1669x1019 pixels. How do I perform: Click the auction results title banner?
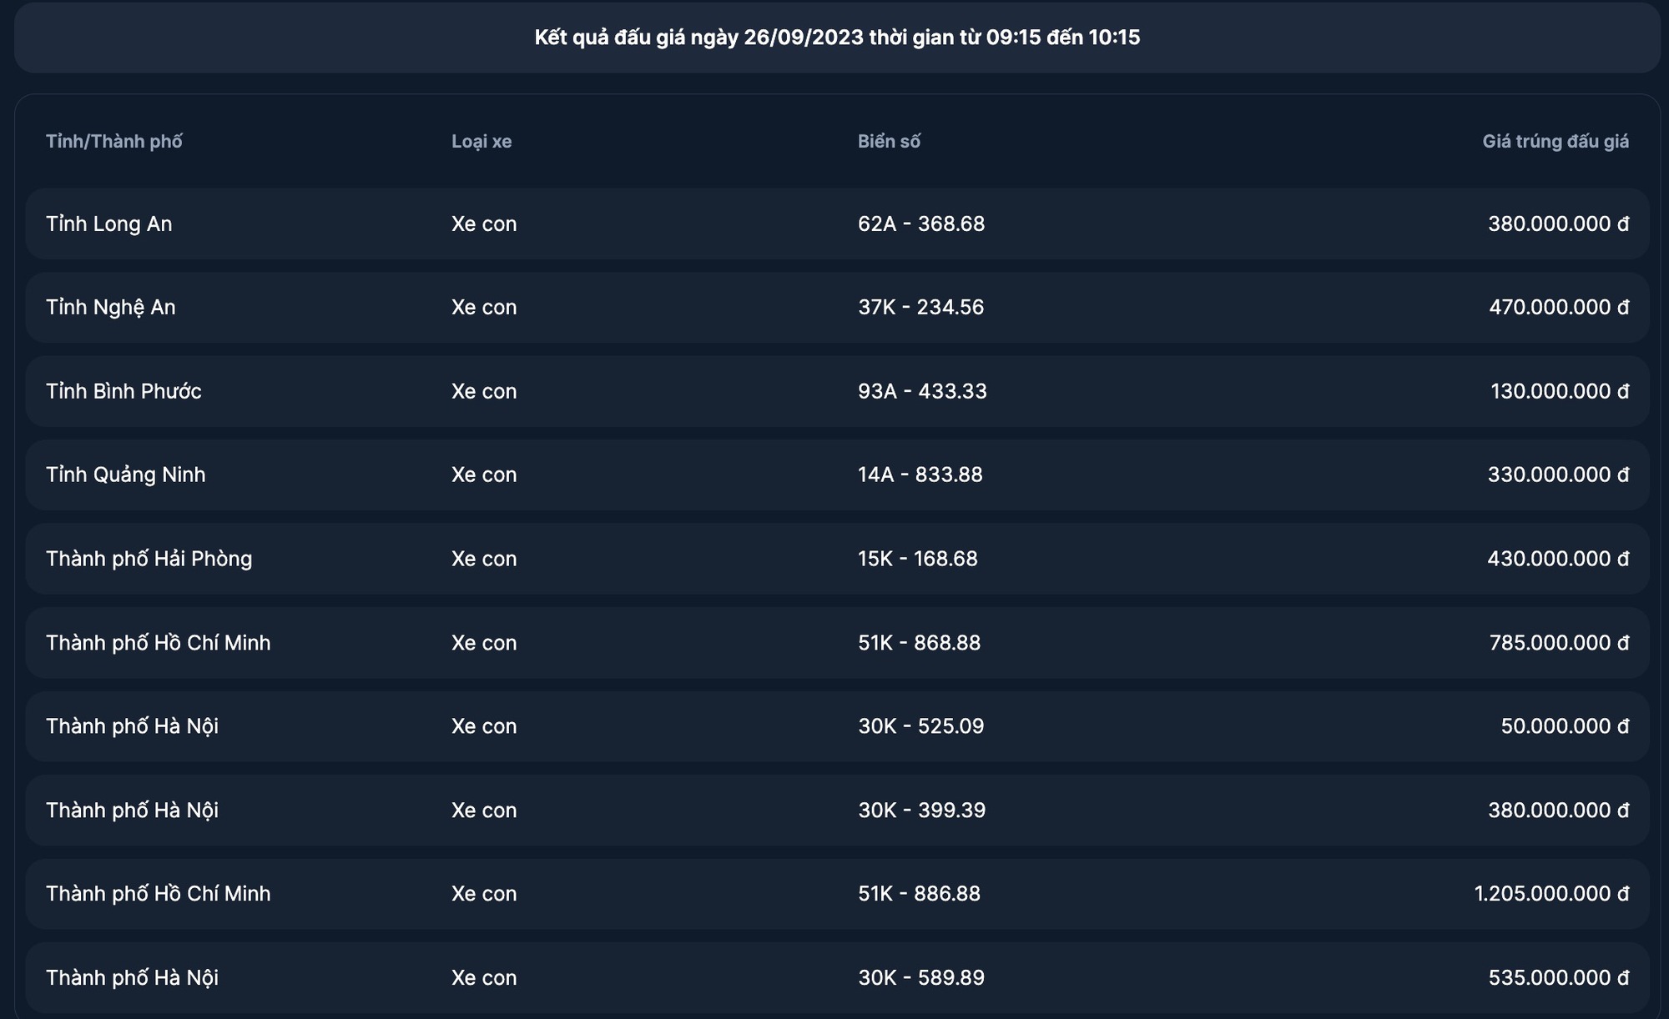(837, 38)
